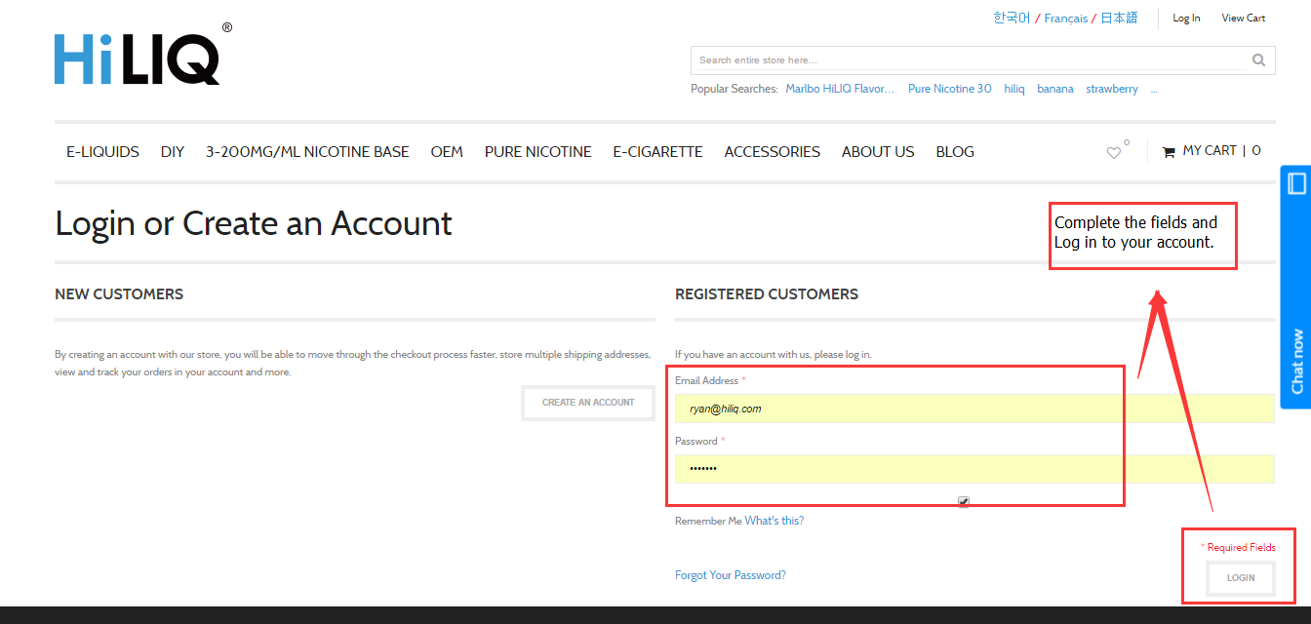Click strawberry popular search link
Screen dimensions: 1311x624
point(1112,89)
